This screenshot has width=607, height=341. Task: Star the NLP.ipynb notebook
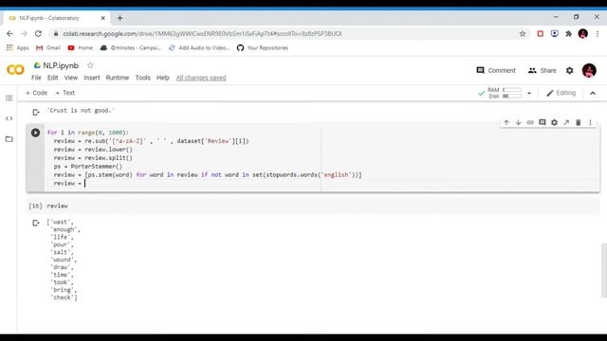(90, 65)
